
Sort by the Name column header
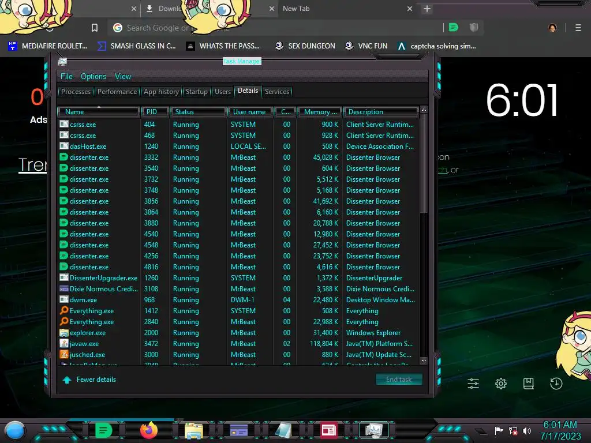click(98, 112)
